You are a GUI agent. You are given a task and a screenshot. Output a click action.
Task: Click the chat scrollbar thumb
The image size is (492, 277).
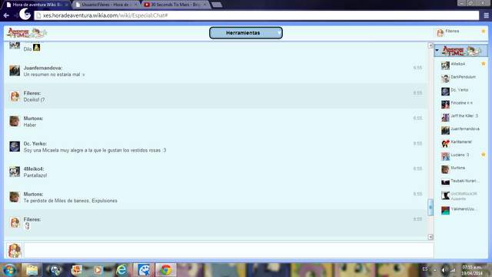[430, 207]
